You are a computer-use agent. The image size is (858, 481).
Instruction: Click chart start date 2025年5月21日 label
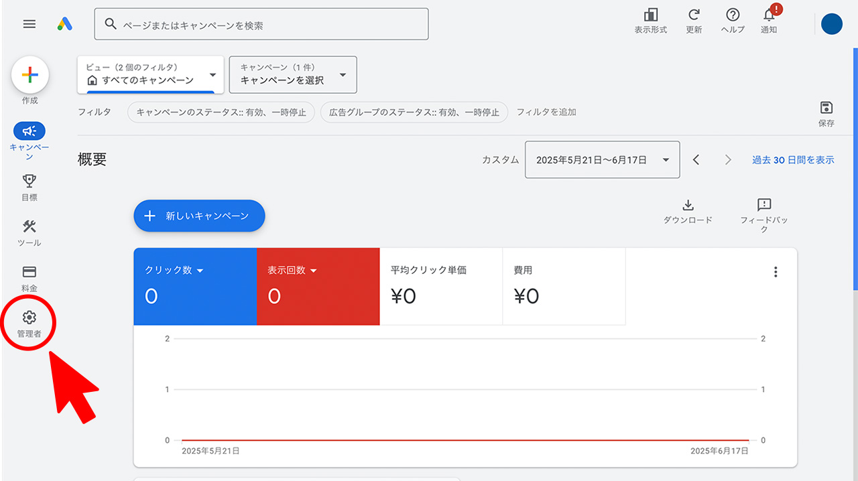[x=210, y=452]
